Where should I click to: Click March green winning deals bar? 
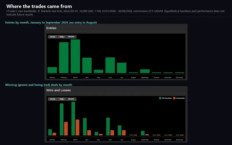(73, 119)
